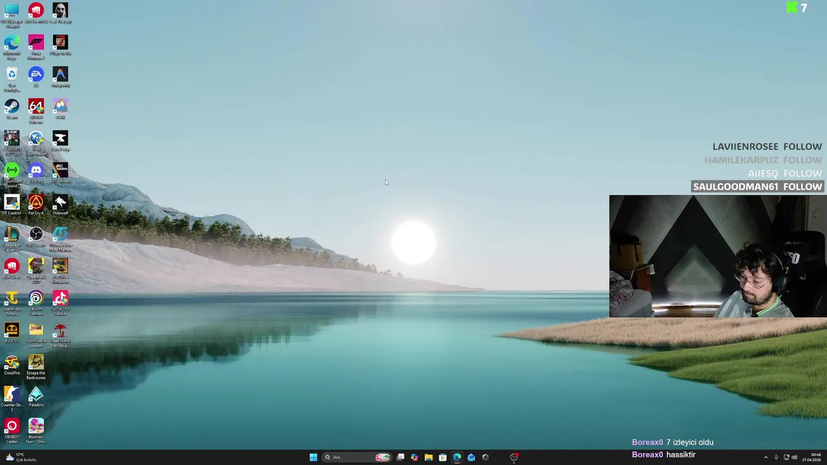Viewport: 827px width, 465px height.
Task: Open network settings from tray
Action: (x=786, y=457)
